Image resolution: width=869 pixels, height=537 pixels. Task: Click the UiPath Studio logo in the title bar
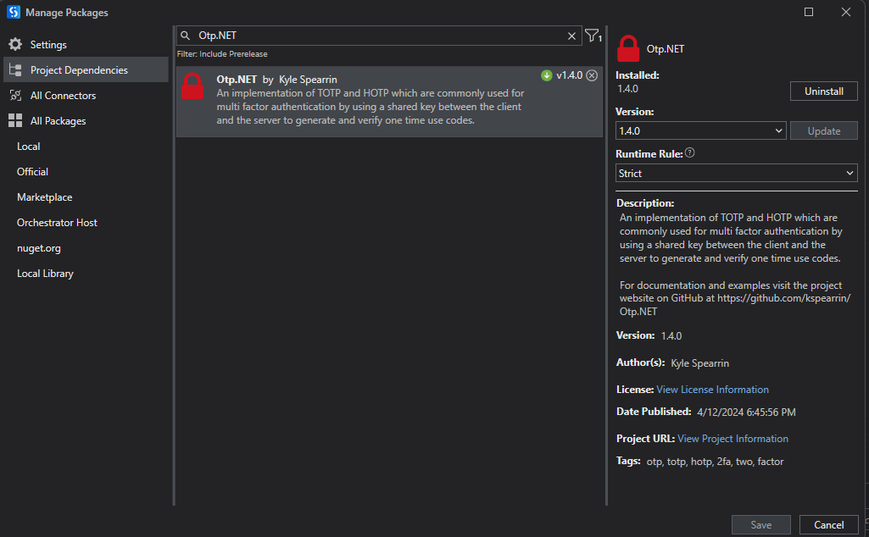(x=14, y=12)
